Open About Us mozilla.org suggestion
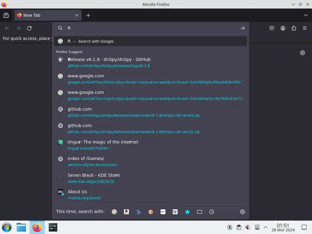Screen dimensions: 312x234 (151, 195)
